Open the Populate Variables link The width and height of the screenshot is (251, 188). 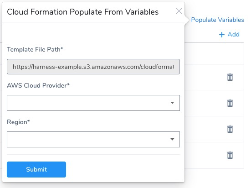tap(217, 20)
